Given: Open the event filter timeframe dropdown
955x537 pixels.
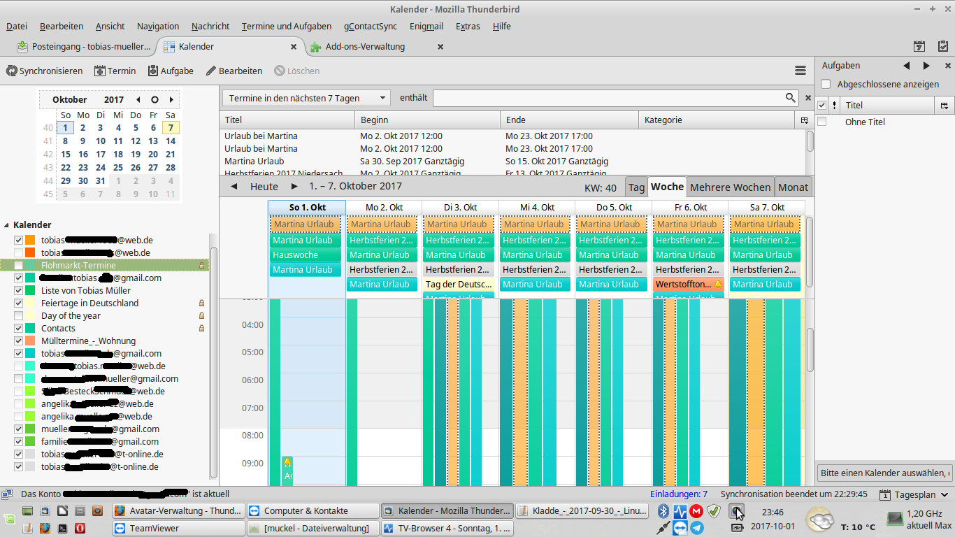Looking at the screenshot, I should tap(306, 99).
